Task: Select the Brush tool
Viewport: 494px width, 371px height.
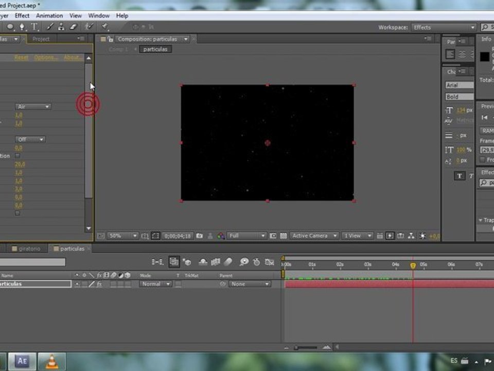Action: [x=50, y=27]
